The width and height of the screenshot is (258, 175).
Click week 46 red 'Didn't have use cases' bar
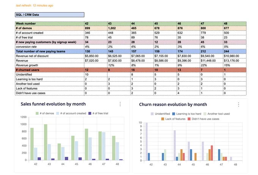click(x=212, y=153)
